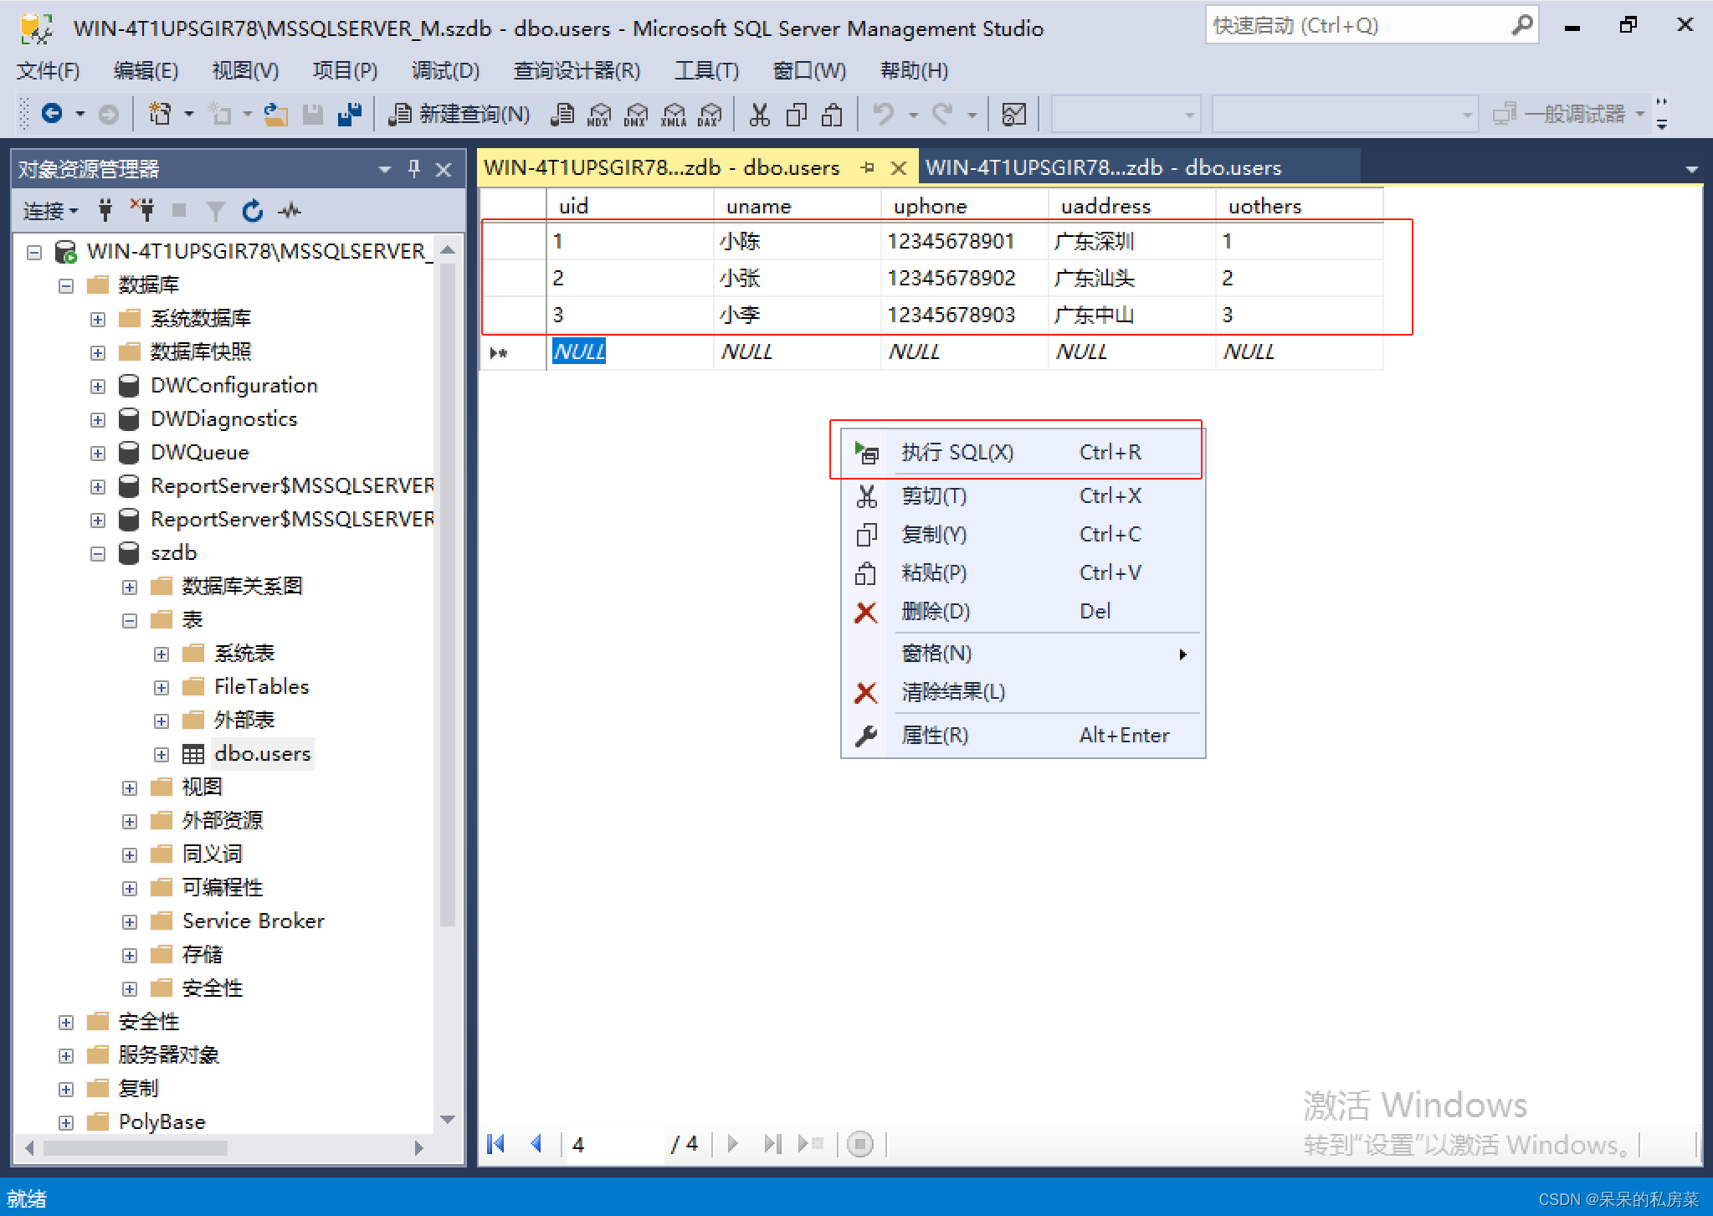Screen dimensions: 1713x1216
Task: Click the uid field in NULL row
Action: (x=580, y=350)
